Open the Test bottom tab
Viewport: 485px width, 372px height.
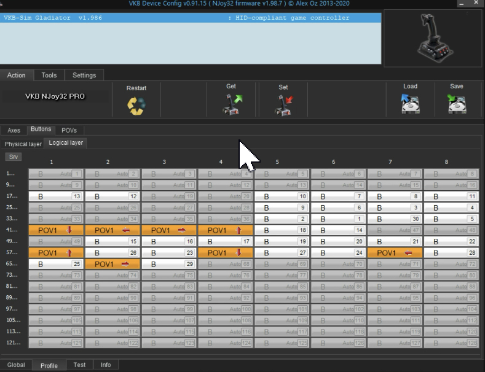click(79, 365)
